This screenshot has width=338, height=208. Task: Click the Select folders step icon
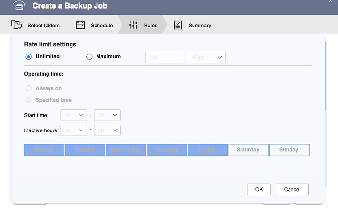[x=17, y=25]
